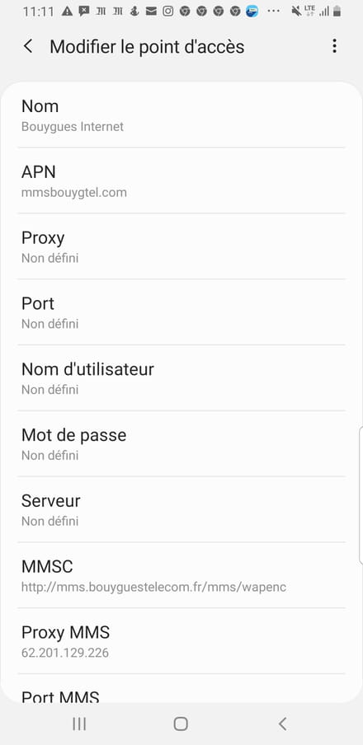
Task: Tap the warning triangle icon in the status bar
Action: [67, 12]
